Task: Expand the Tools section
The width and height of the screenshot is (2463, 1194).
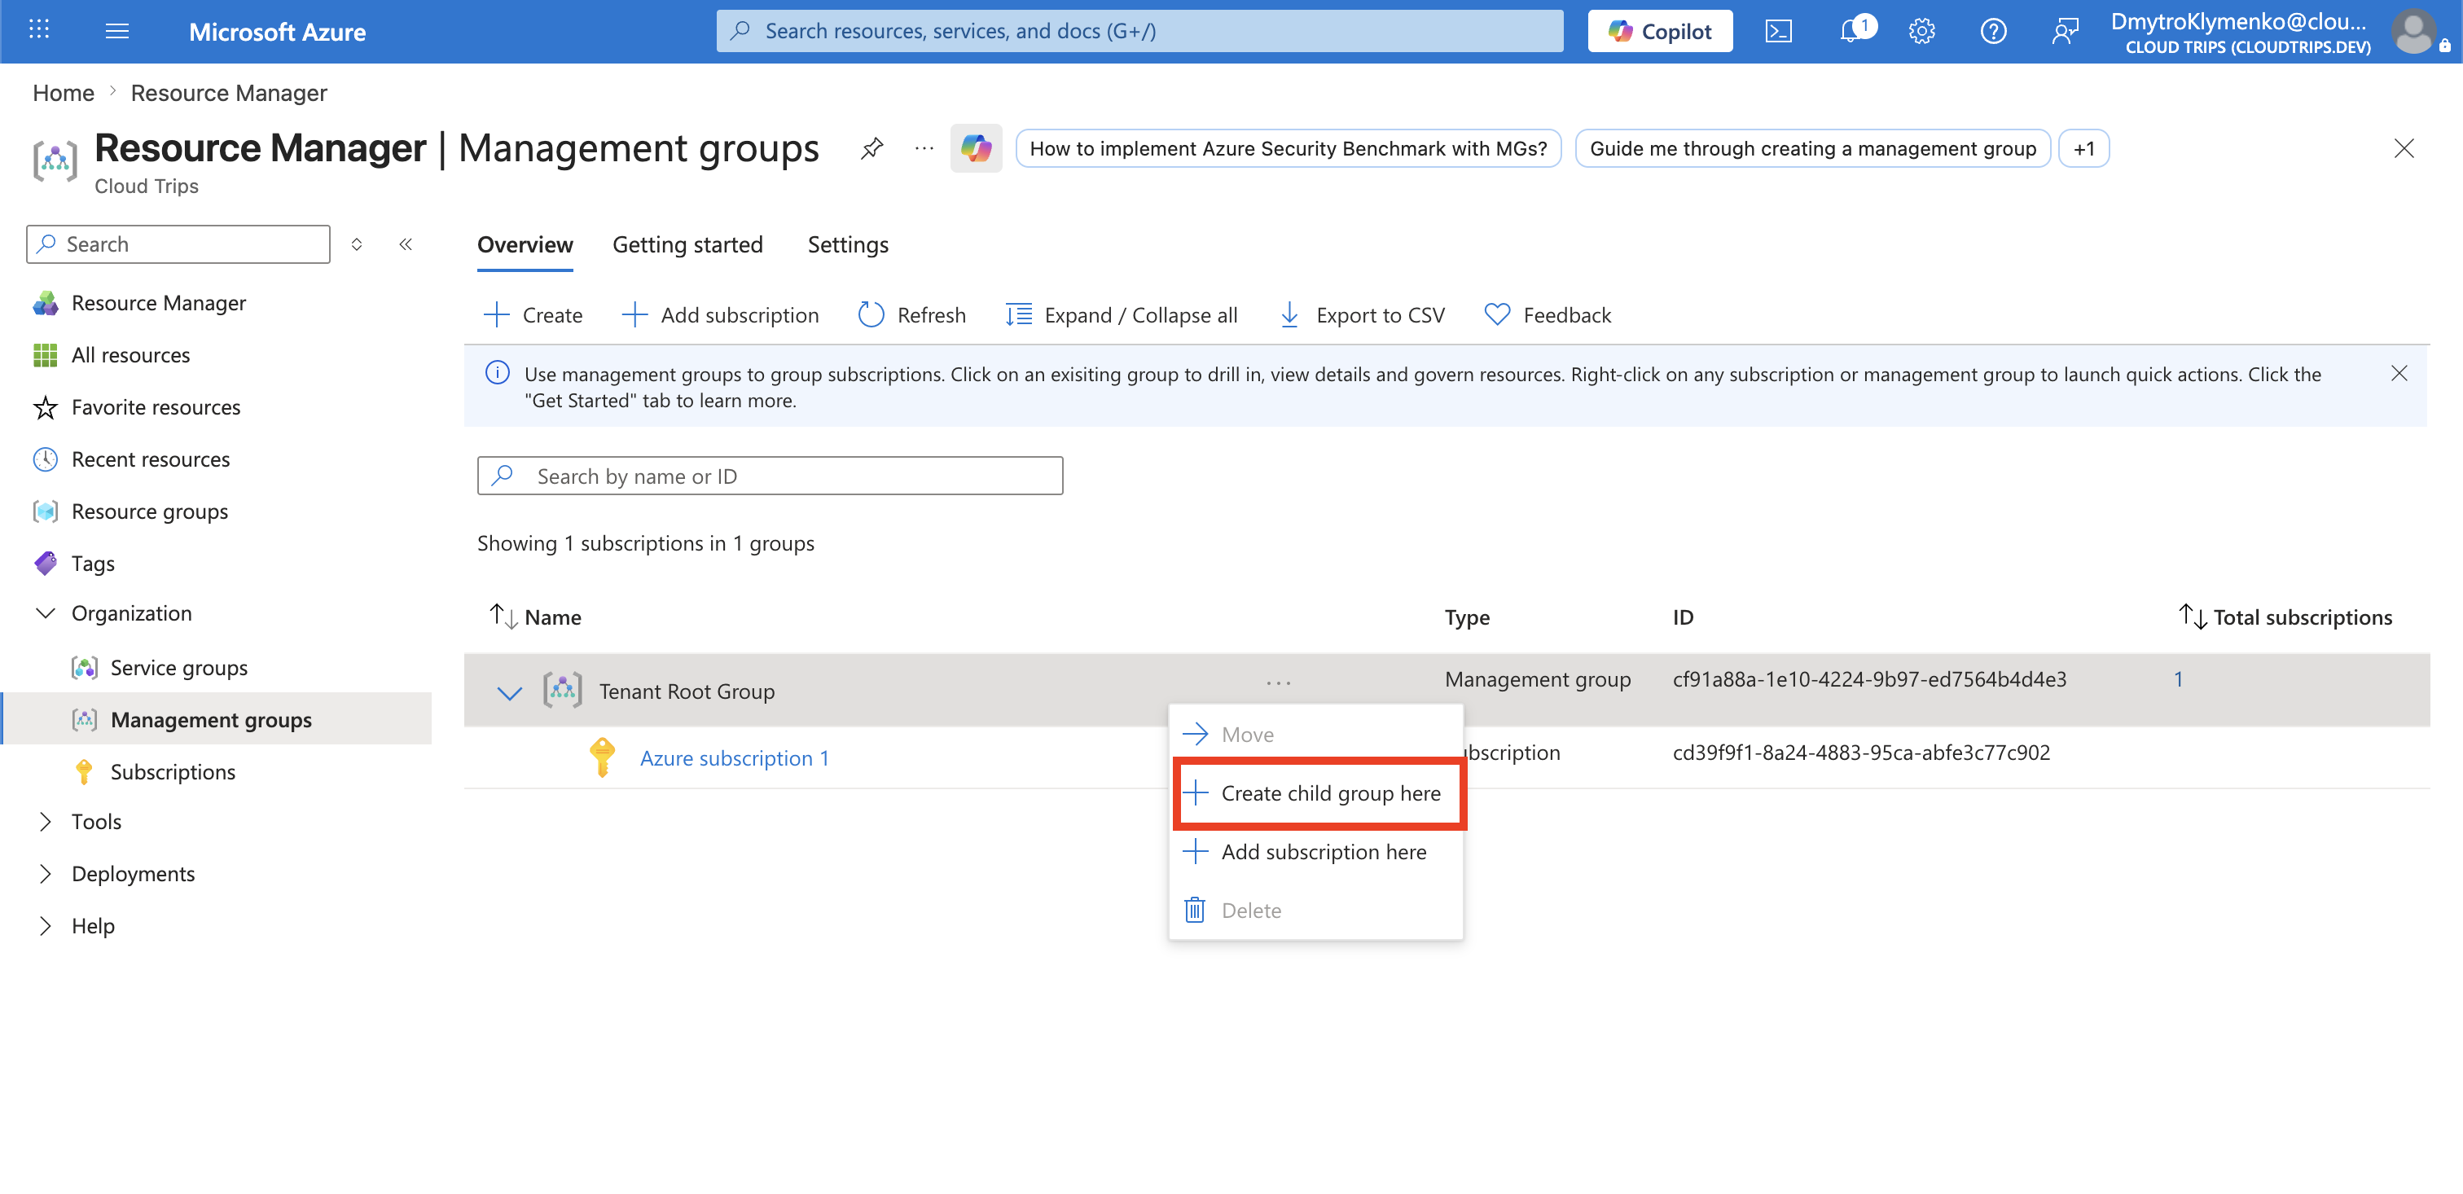Action: 46,821
